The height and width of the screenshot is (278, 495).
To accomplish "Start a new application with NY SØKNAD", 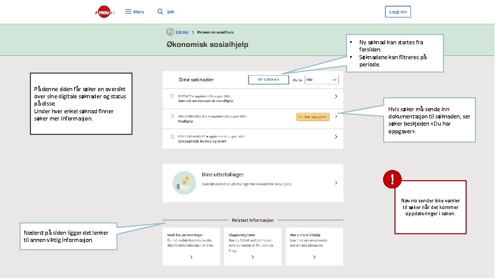I will [268, 80].
